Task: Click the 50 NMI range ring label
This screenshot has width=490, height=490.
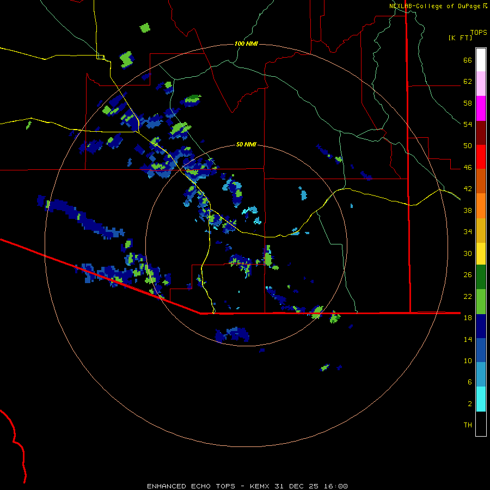Action: pos(246,144)
